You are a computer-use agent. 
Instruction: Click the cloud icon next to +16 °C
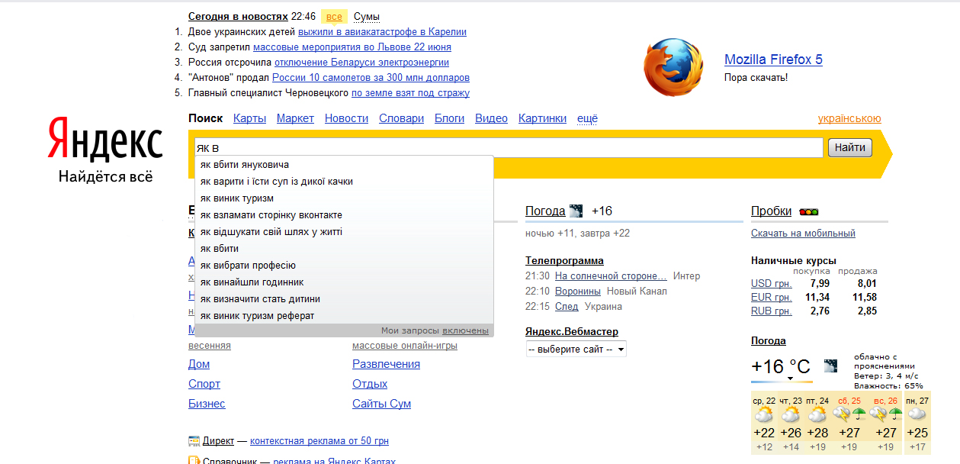point(831,366)
